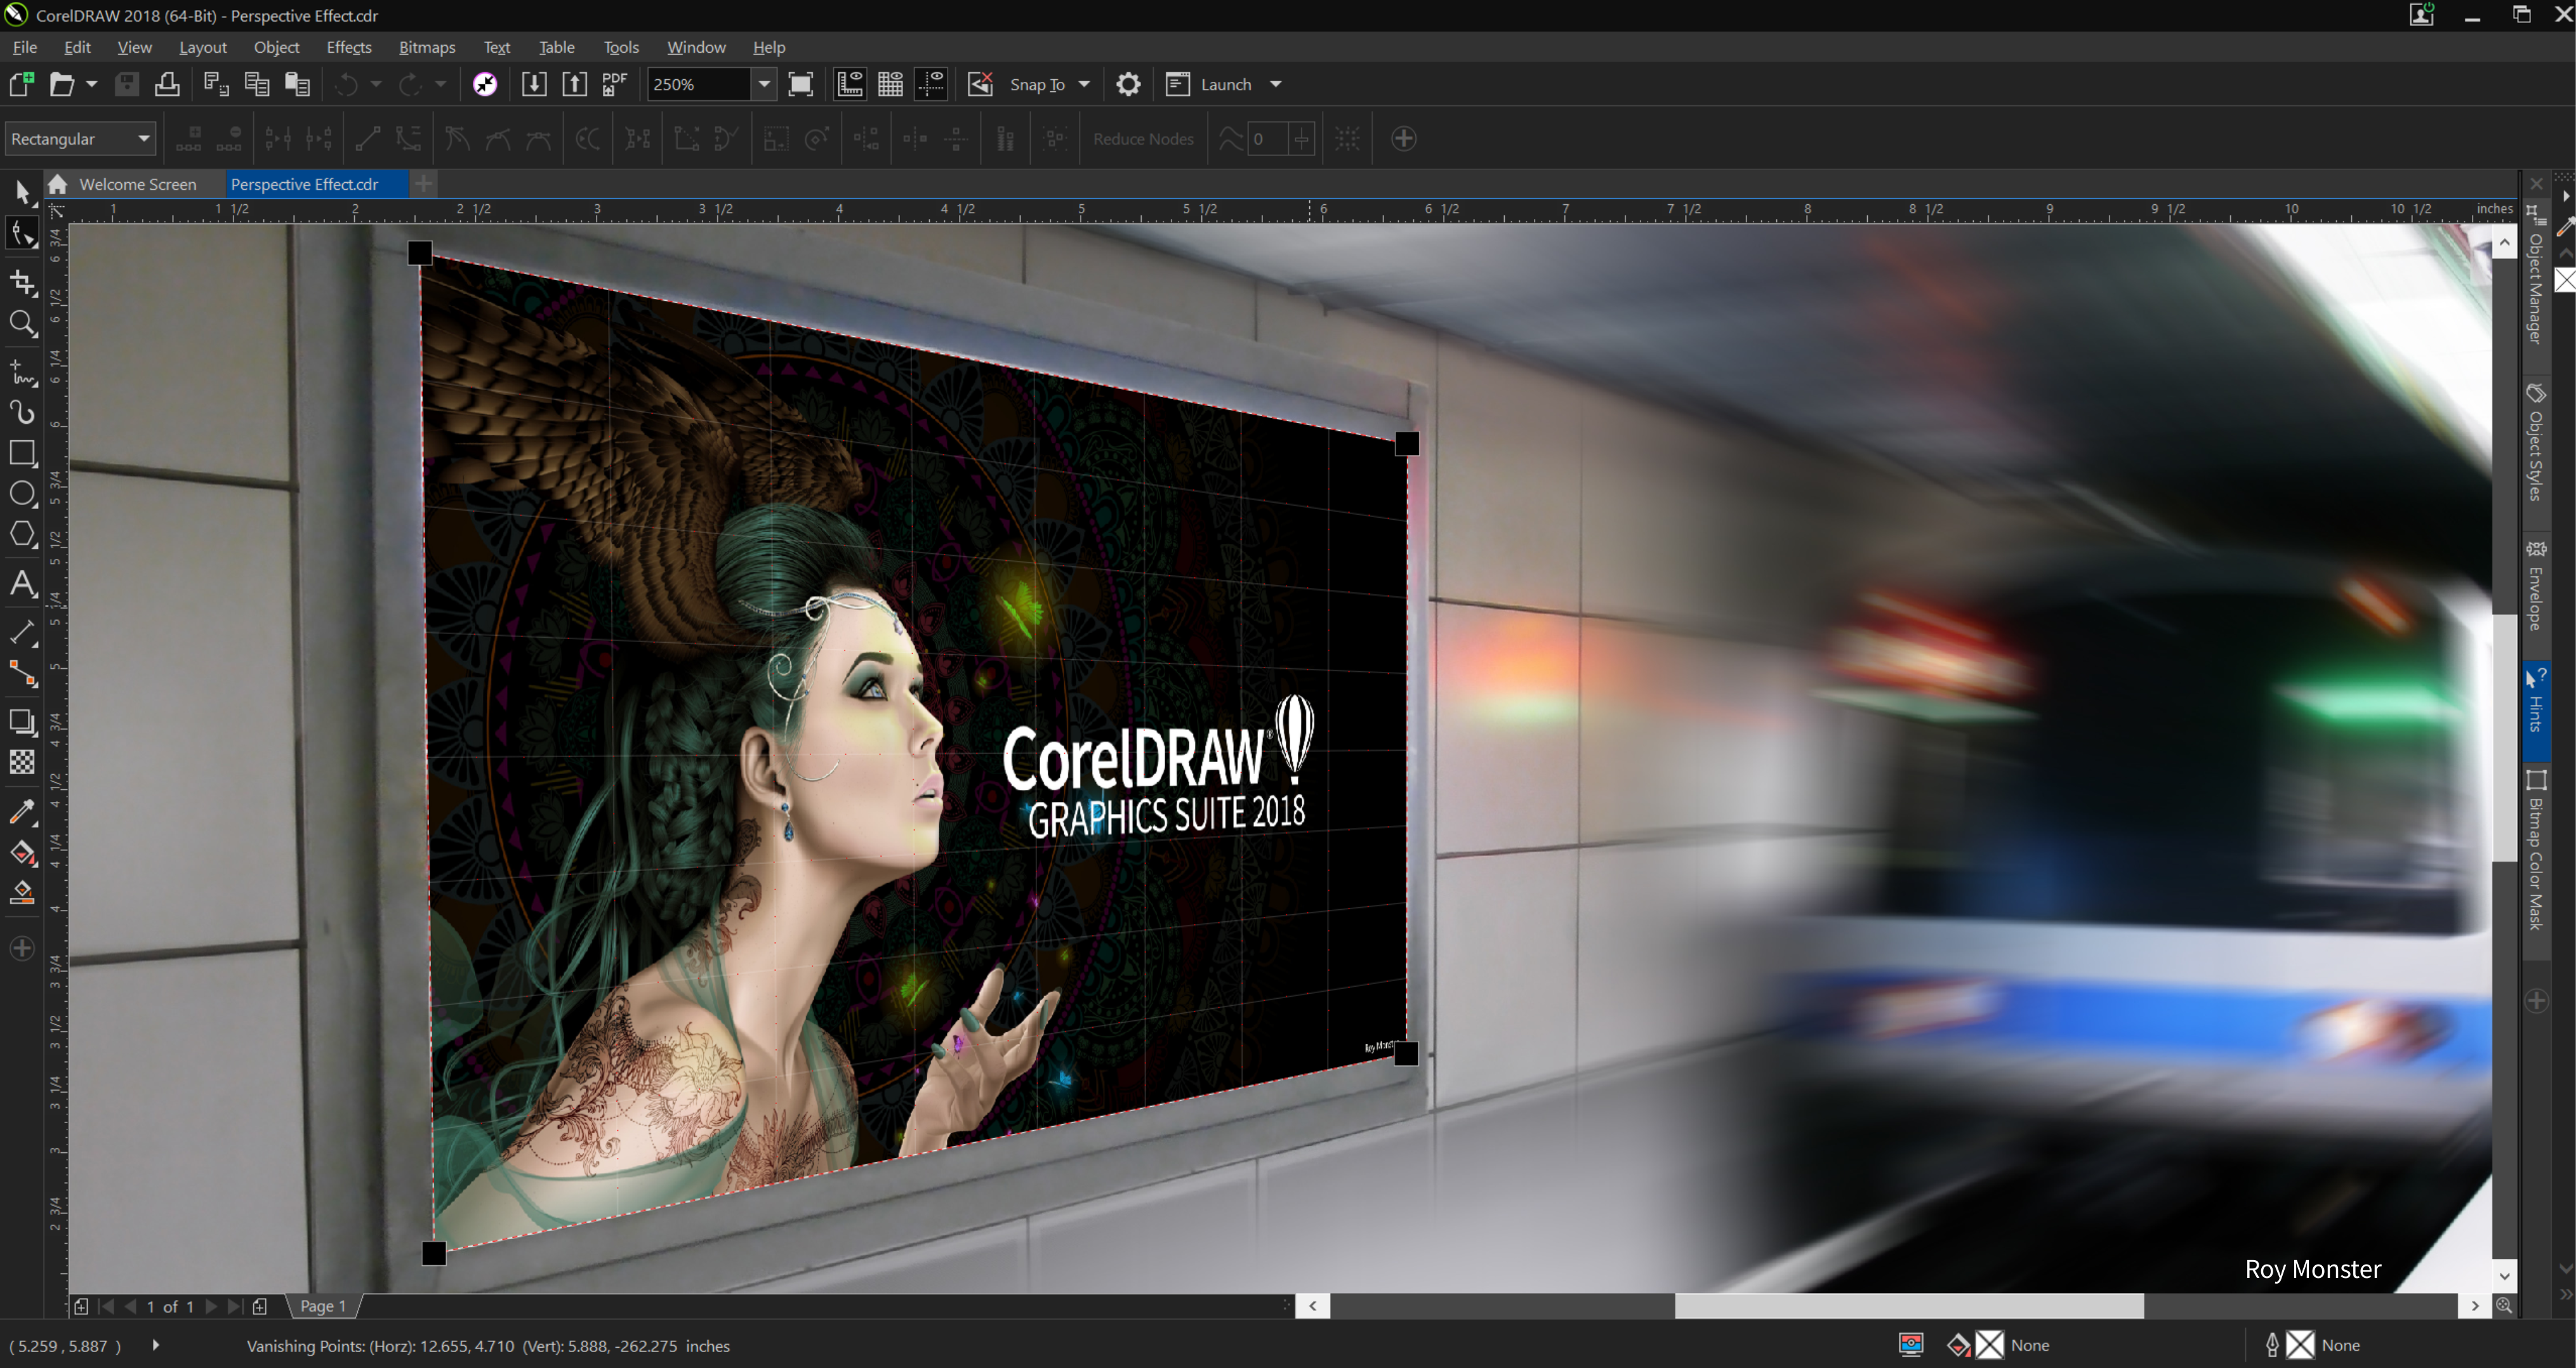Click the curve smoothness value field
The height and width of the screenshot is (1368, 2576).
tap(1268, 138)
